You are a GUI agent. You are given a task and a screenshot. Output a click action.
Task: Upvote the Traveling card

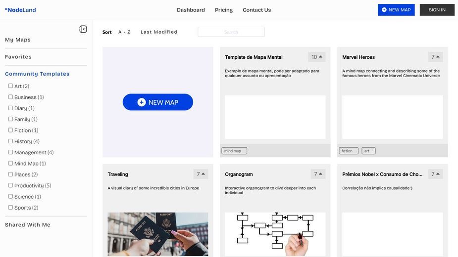tap(201, 174)
